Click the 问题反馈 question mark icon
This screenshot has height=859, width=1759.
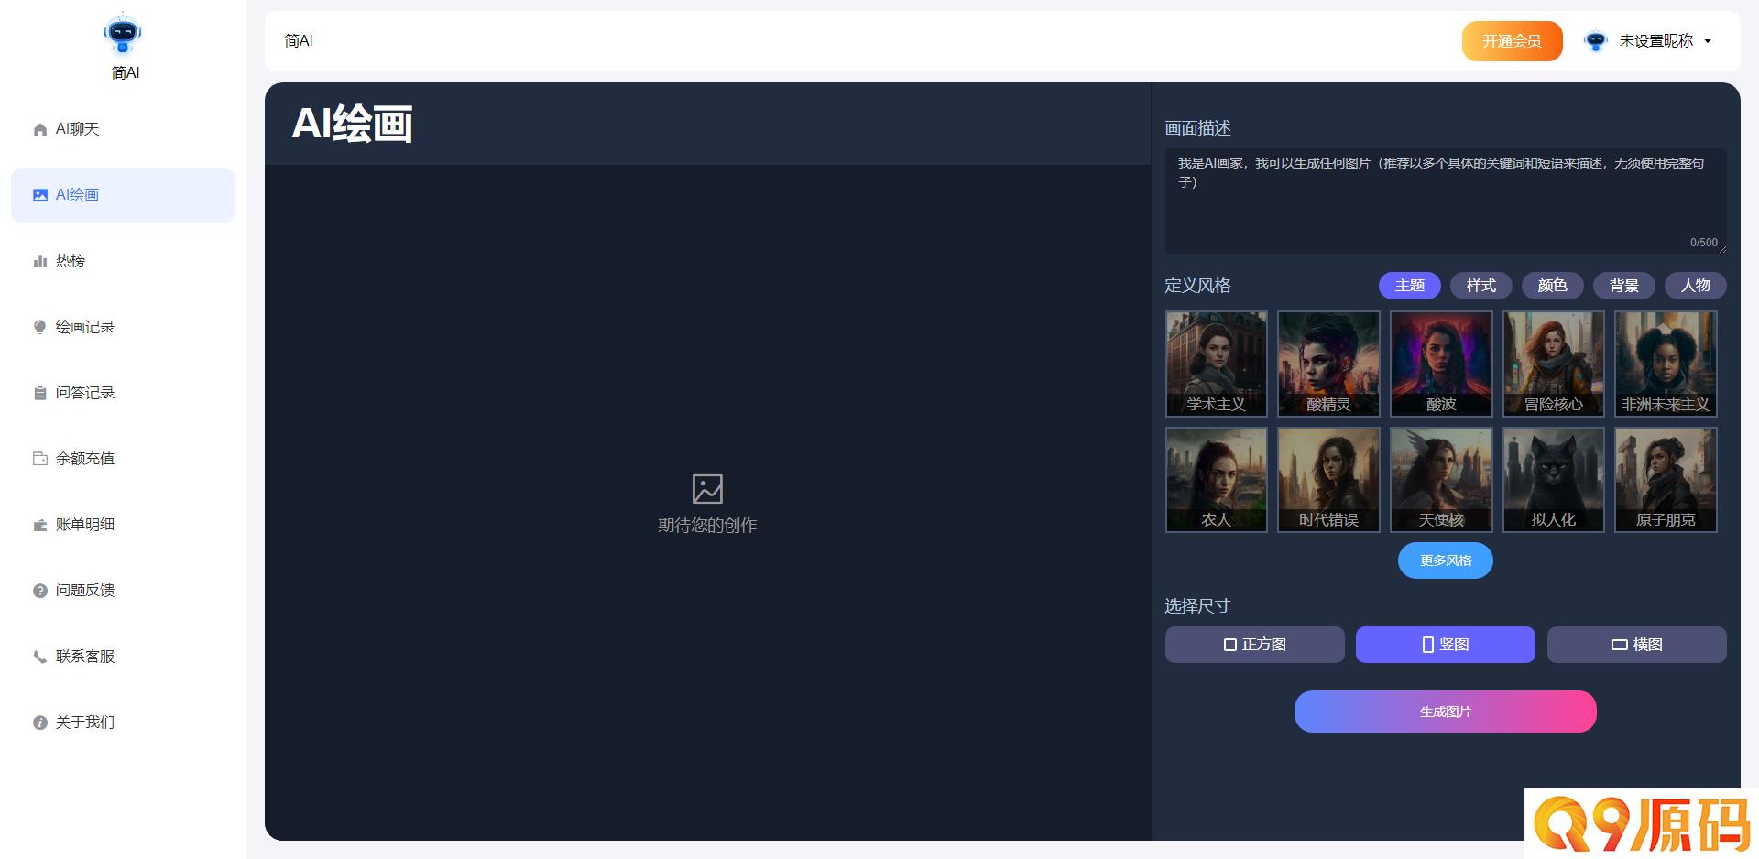pyautogui.click(x=40, y=591)
